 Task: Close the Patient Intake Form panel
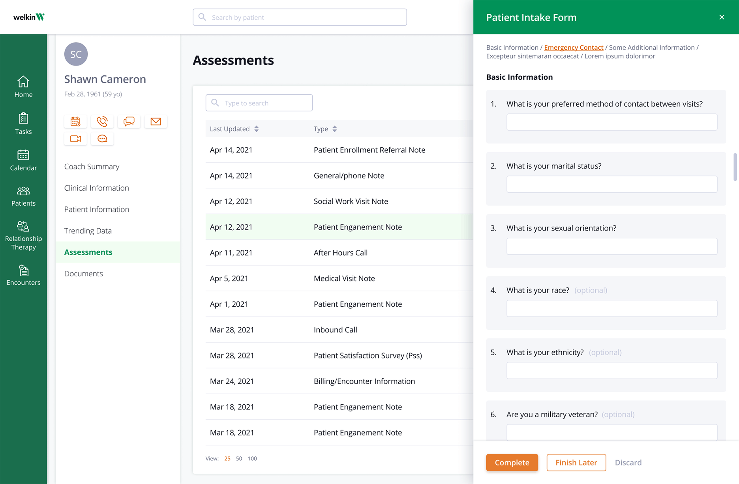tap(722, 17)
